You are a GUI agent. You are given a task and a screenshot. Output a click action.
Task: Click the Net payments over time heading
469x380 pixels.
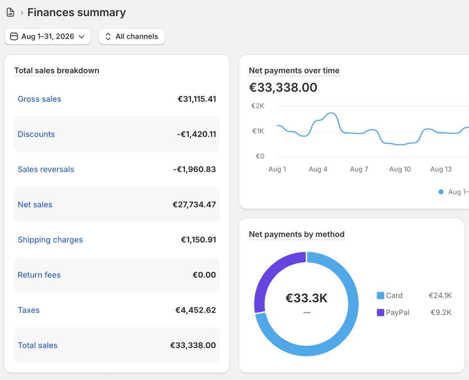(x=294, y=71)
